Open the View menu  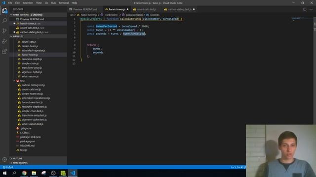point(39,3)
